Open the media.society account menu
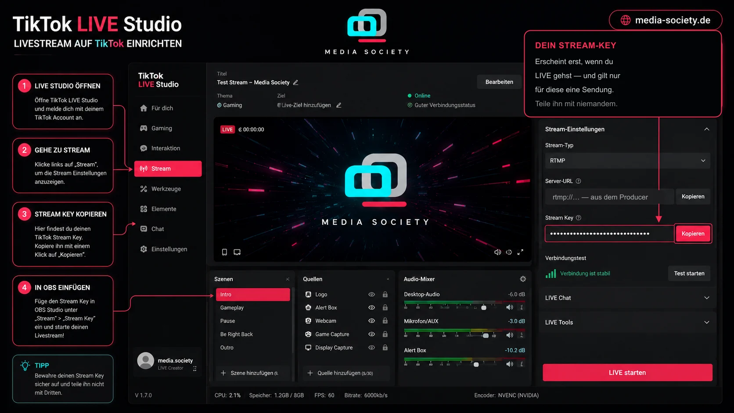734x413 pixels. pyautogui.click(x=194, y=369)
